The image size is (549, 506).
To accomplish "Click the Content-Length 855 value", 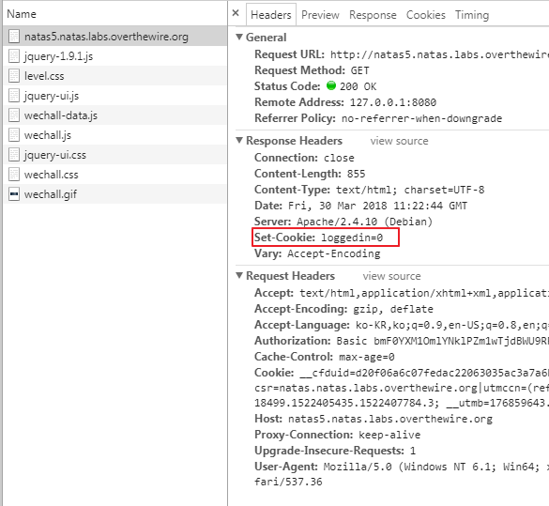I will [356, 174].
